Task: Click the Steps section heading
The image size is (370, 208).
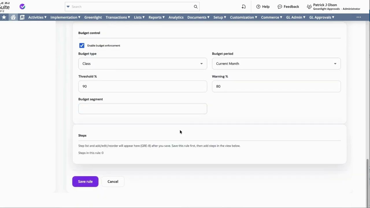Action: pyautogui.click(x=82, y=135)
